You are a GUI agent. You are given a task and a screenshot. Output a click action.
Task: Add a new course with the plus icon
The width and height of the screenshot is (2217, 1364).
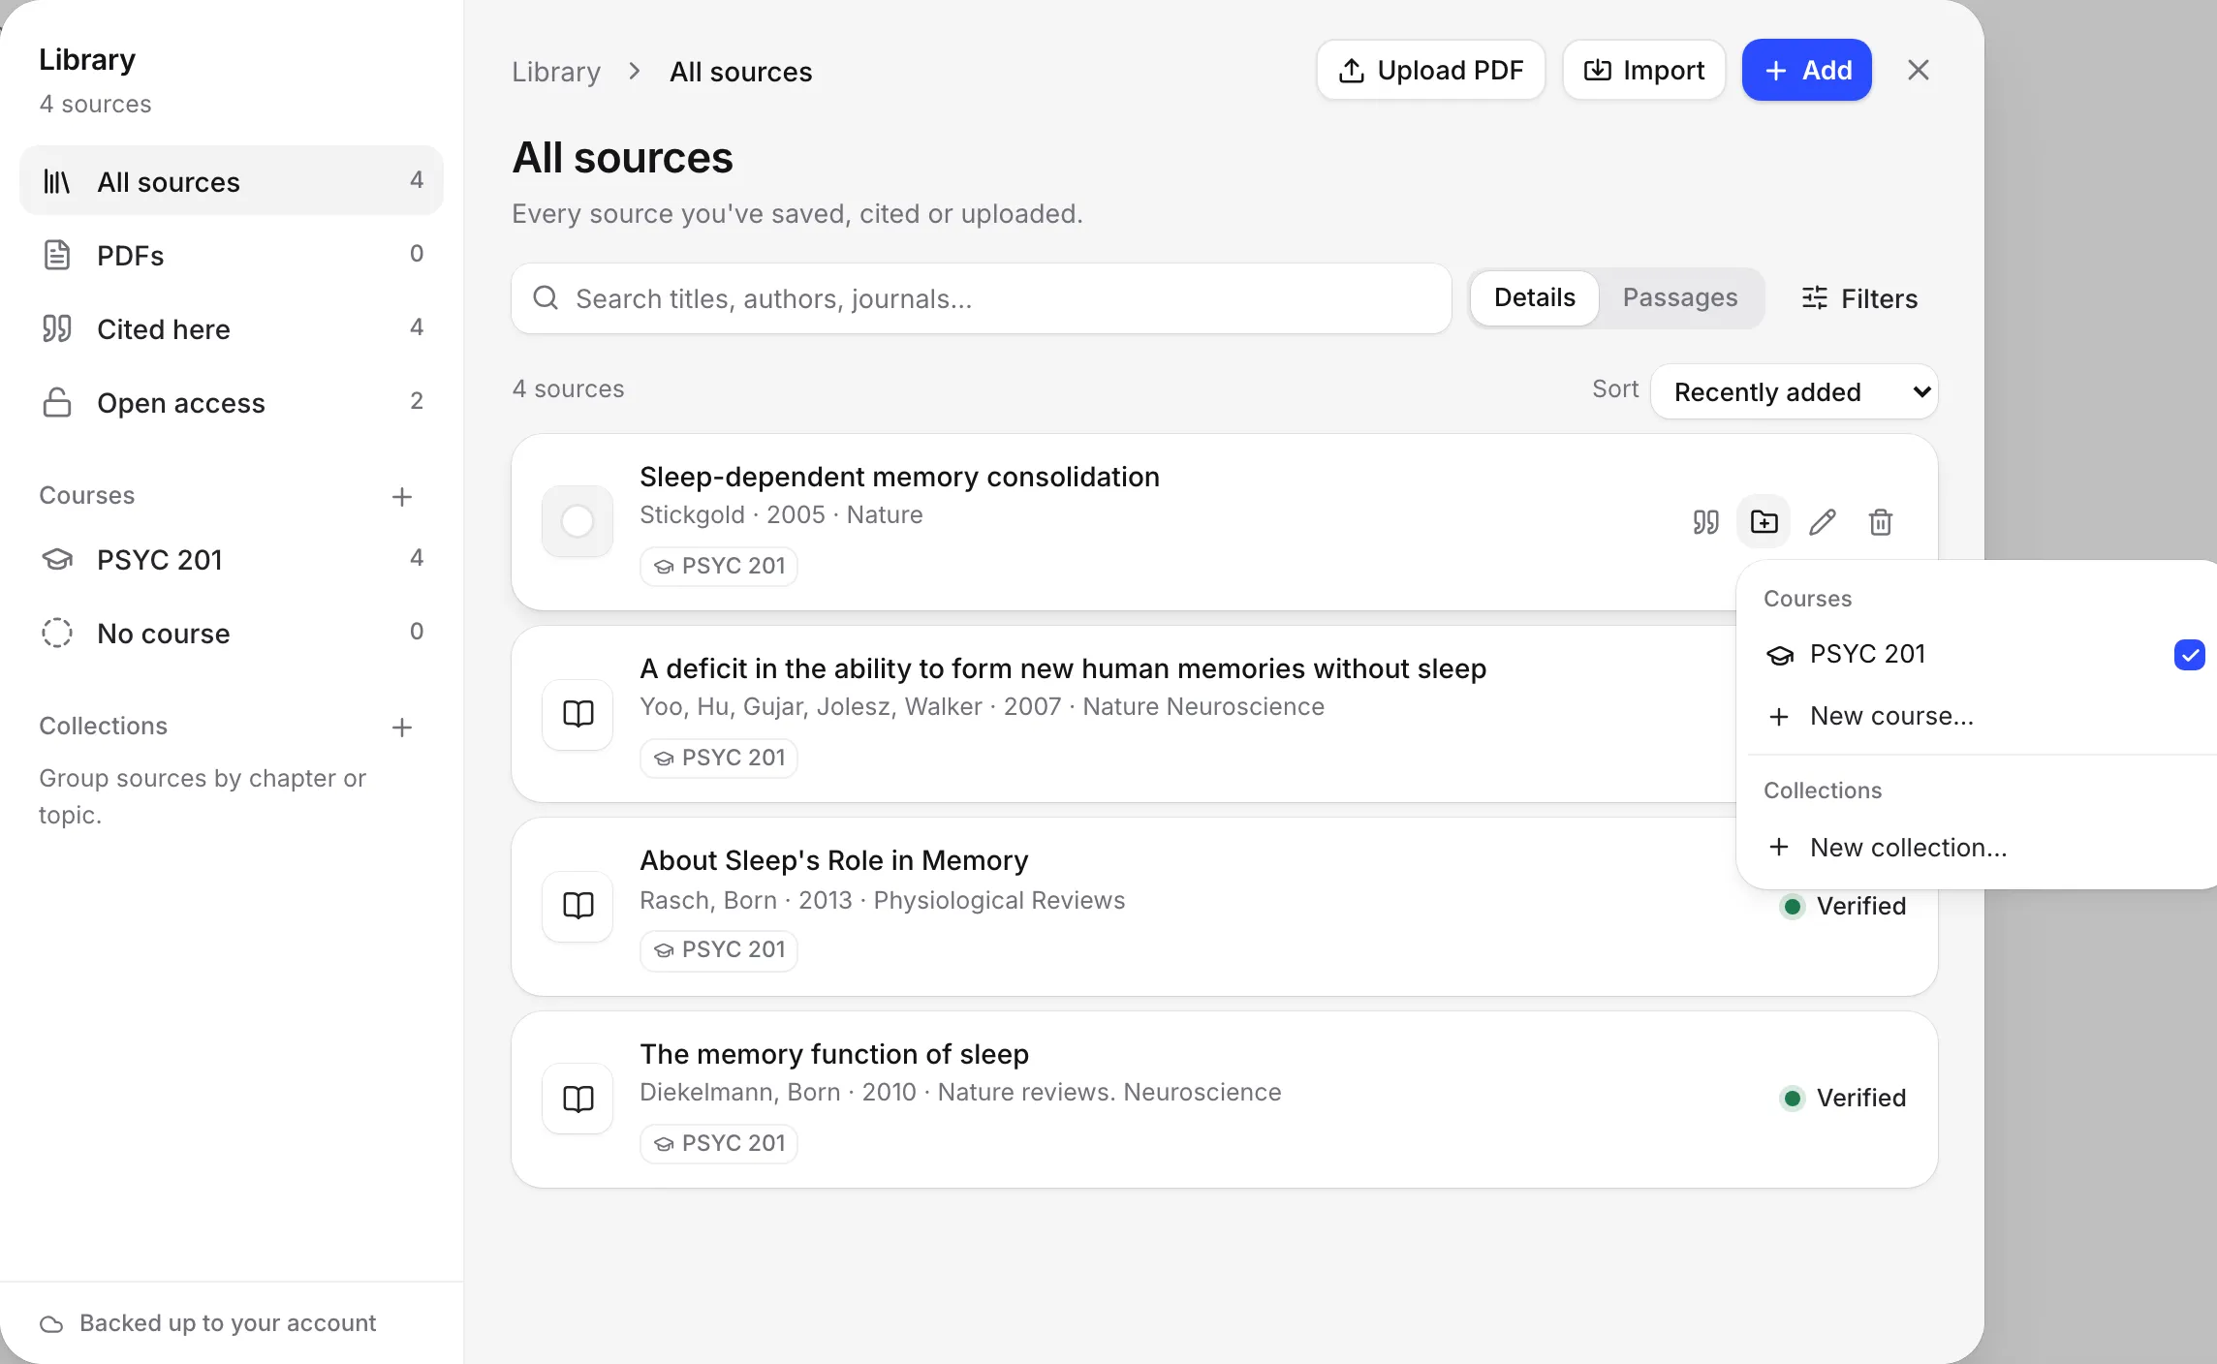[401, 496]
